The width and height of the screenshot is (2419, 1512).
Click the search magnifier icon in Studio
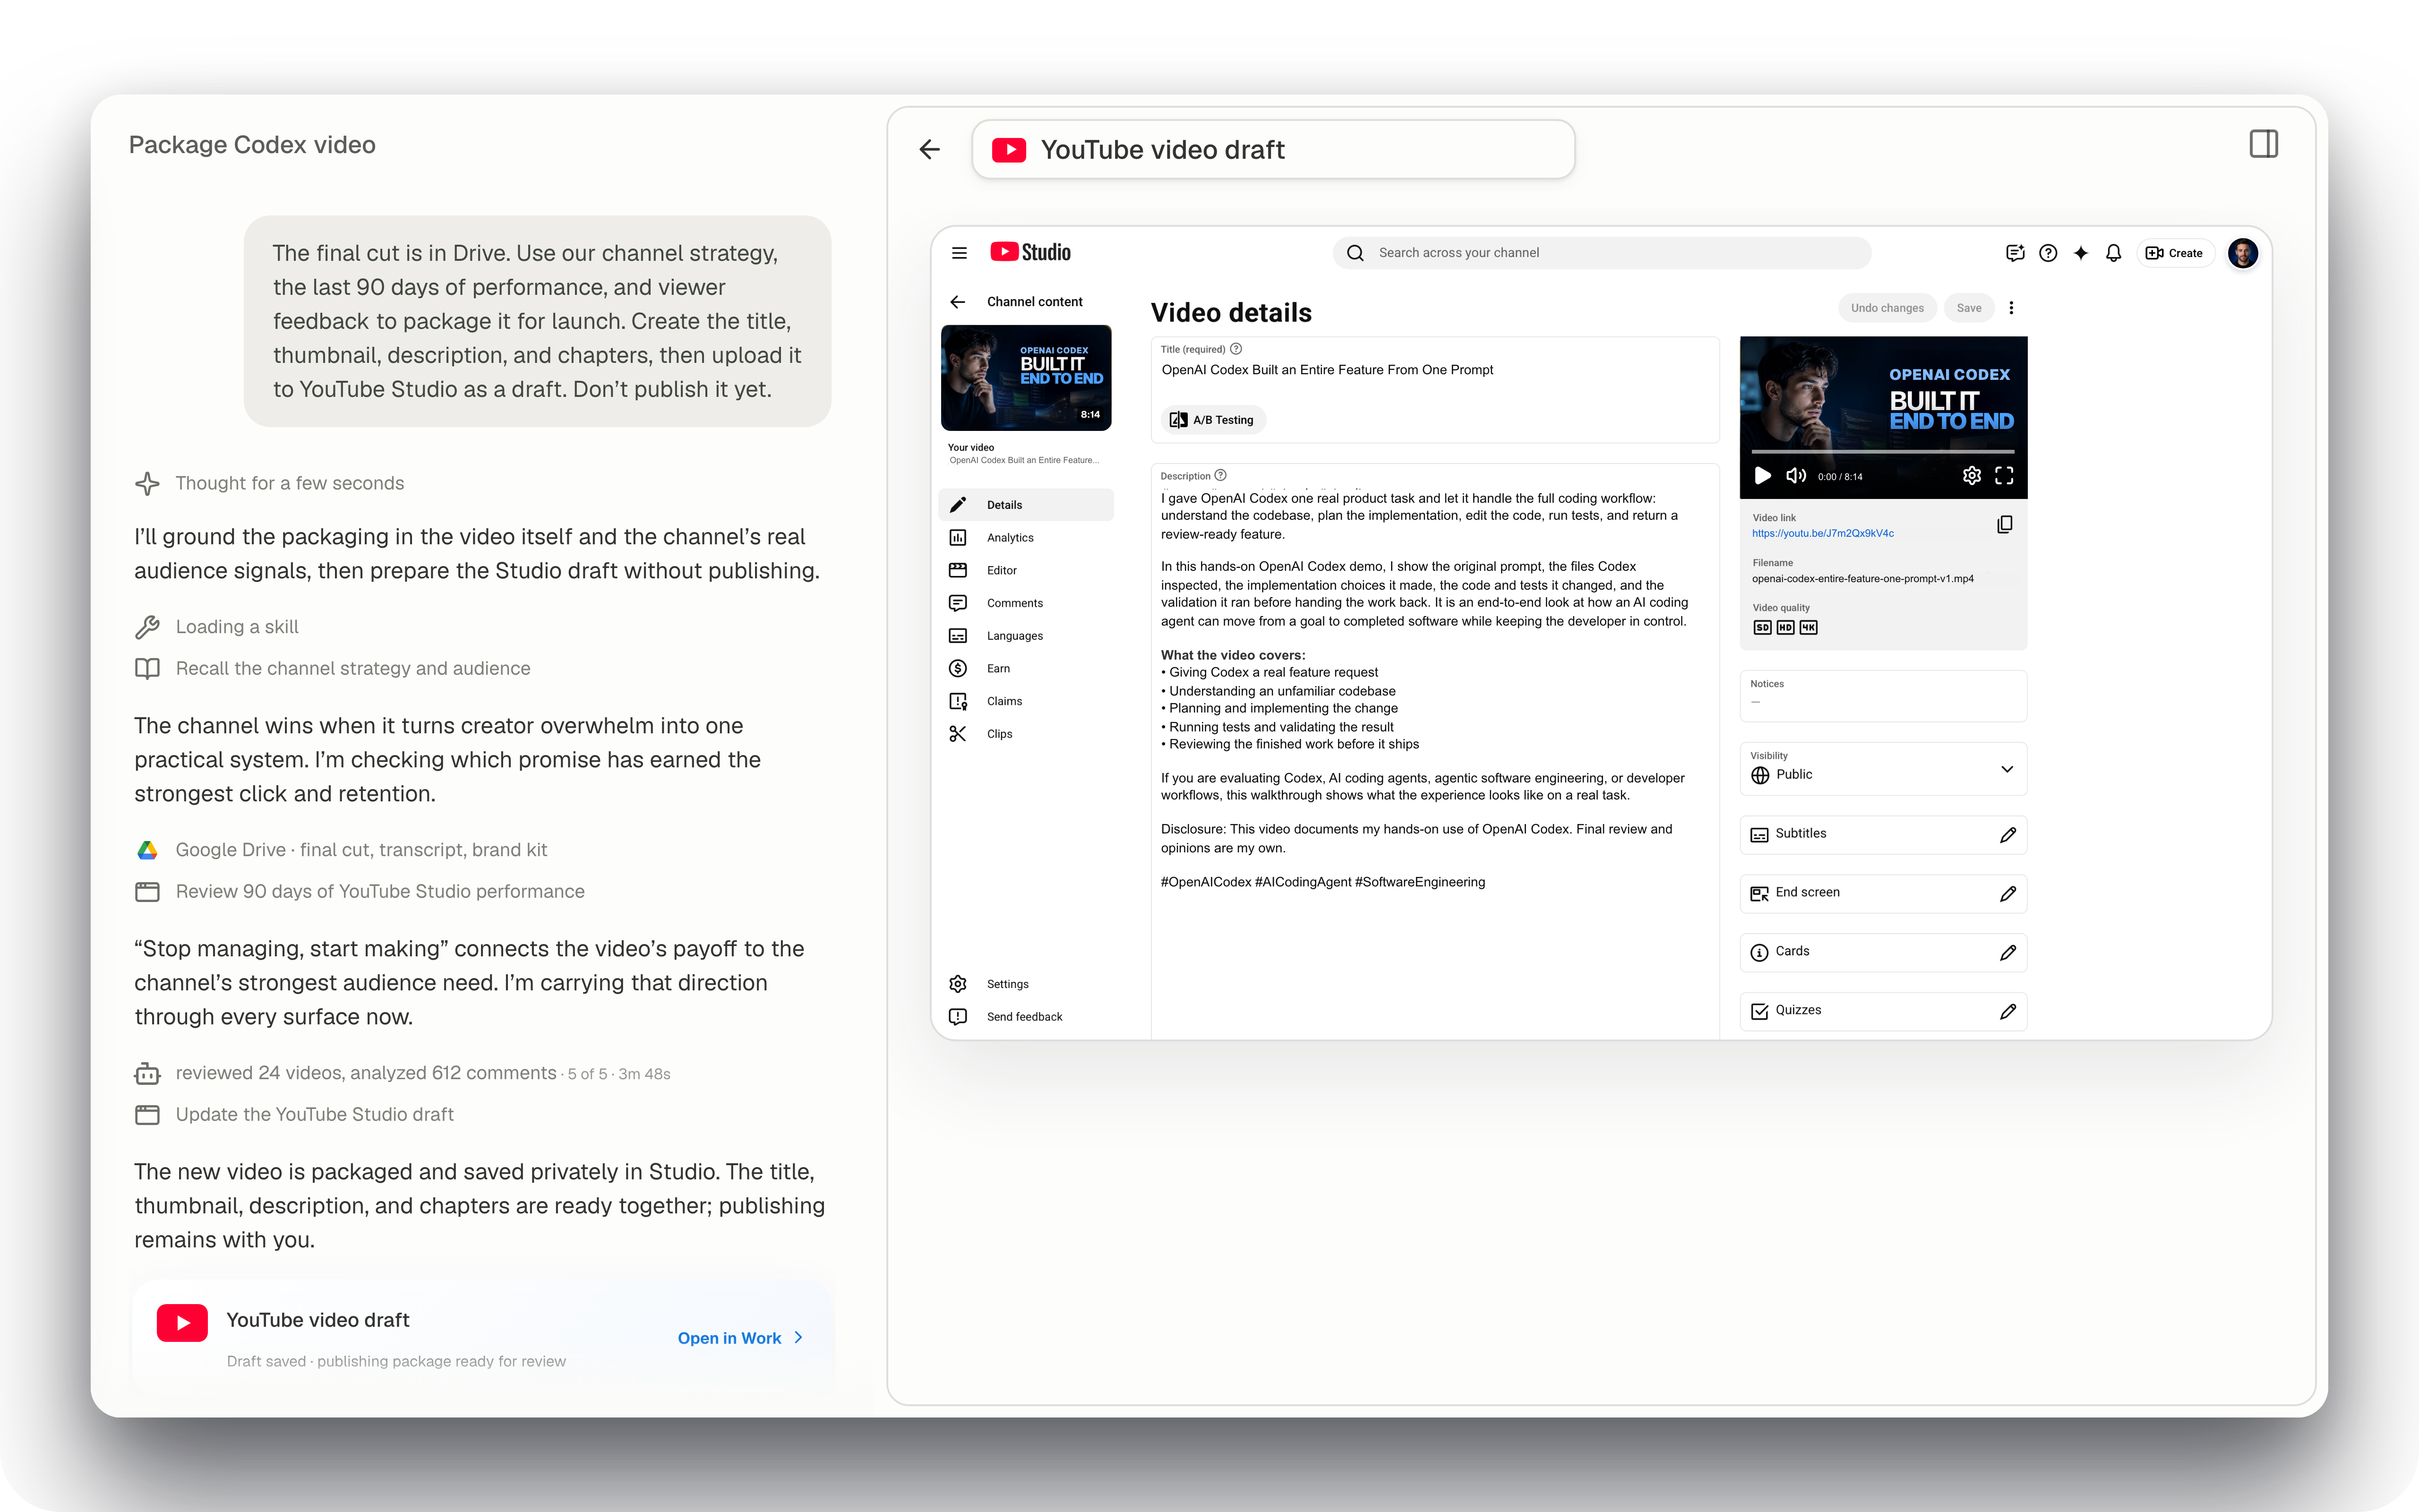point(1355,253)
